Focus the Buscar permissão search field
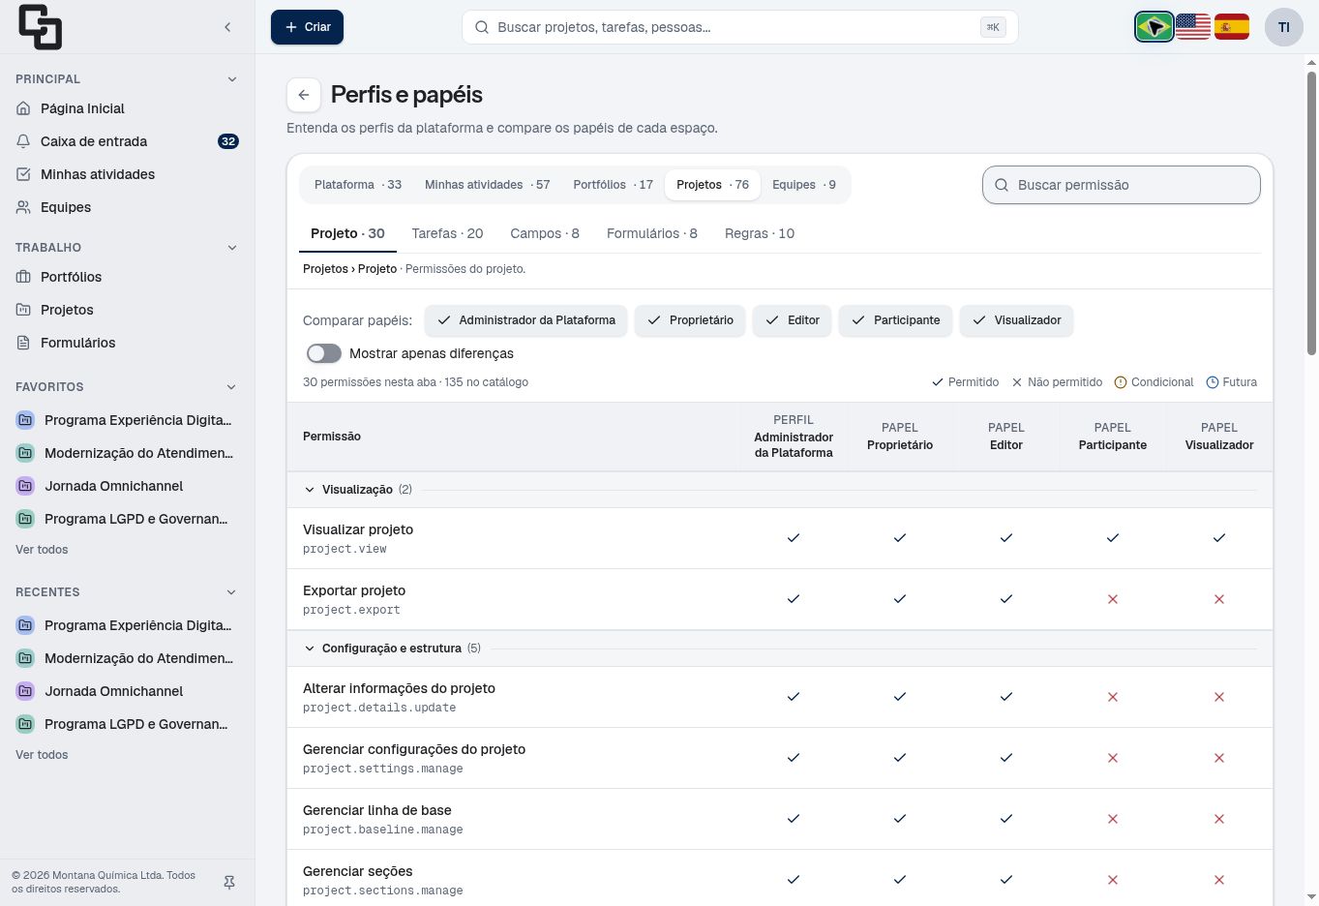This screenshot has width=1319, height=906. (1122, 185)
